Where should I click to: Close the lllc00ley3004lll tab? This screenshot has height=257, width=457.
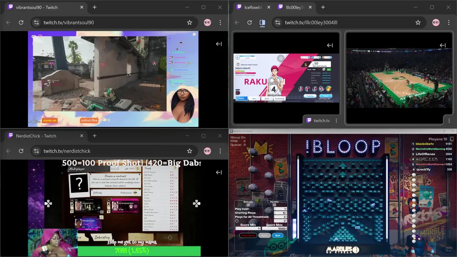tap(310, 7)
